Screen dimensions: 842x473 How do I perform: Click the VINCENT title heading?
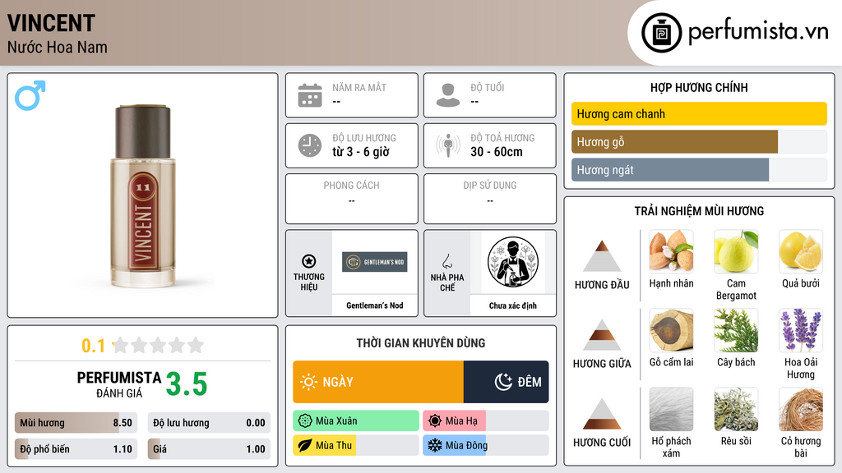(x=51, y=23)
